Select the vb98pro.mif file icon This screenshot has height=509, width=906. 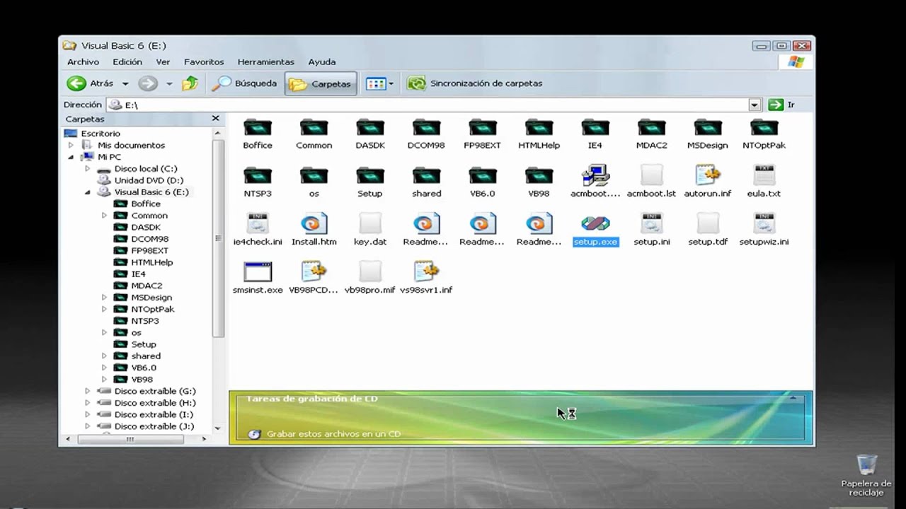coord(370,271)
